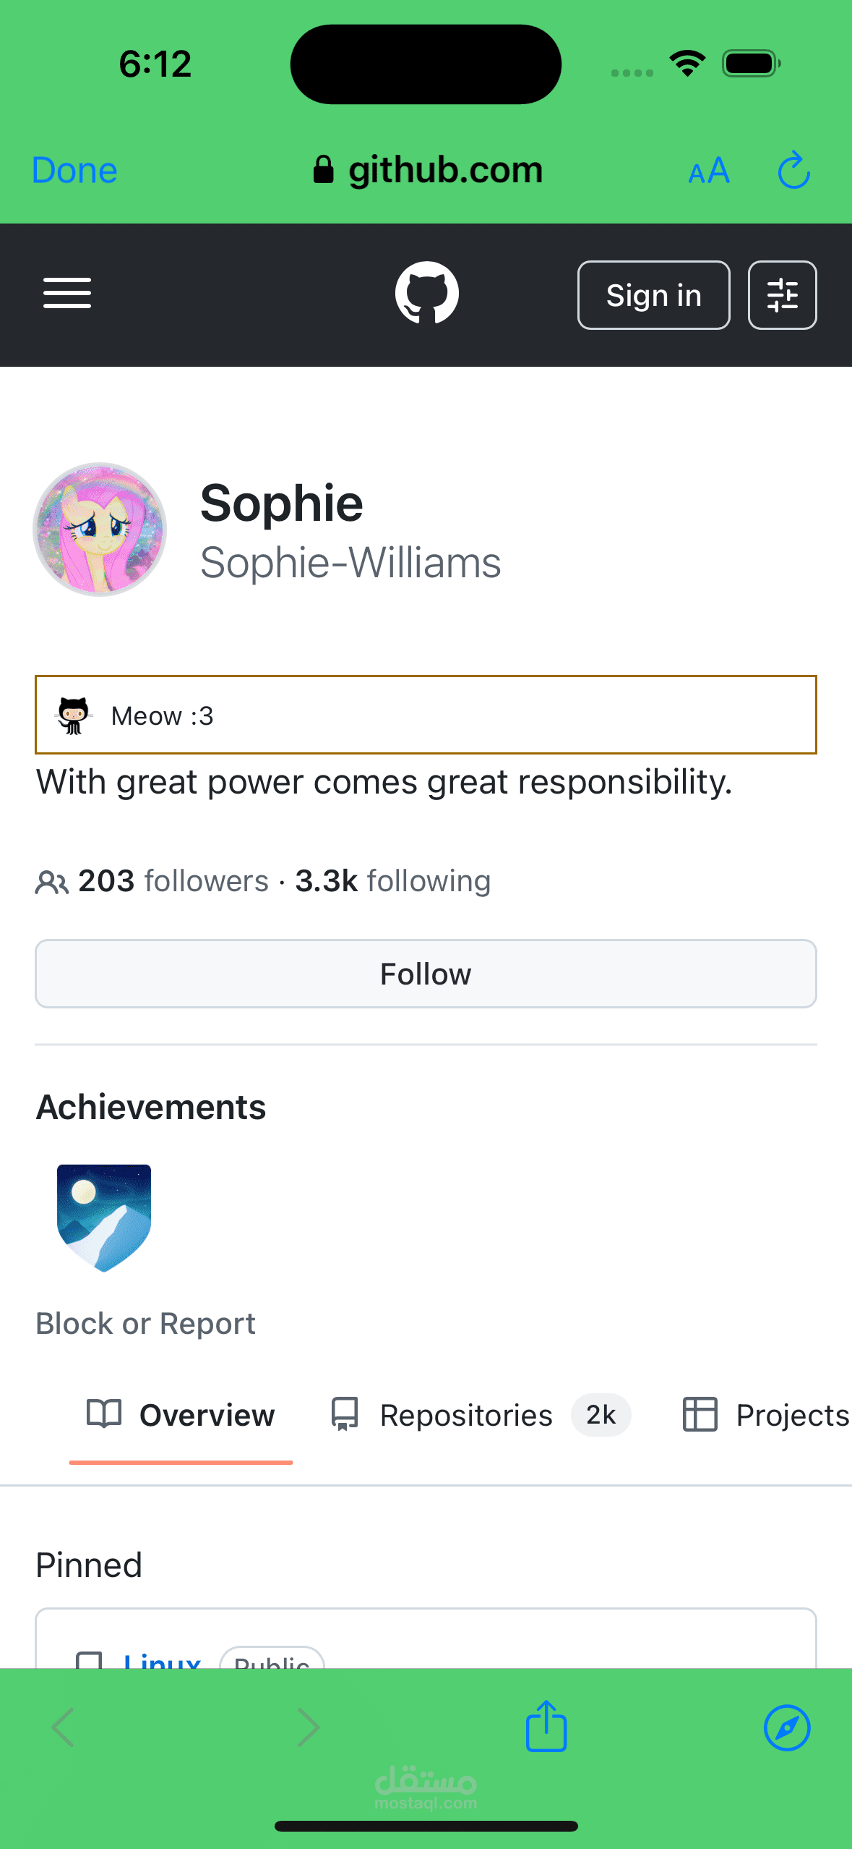
Task: View the 3.3k following list
Action: click(393, 881)
